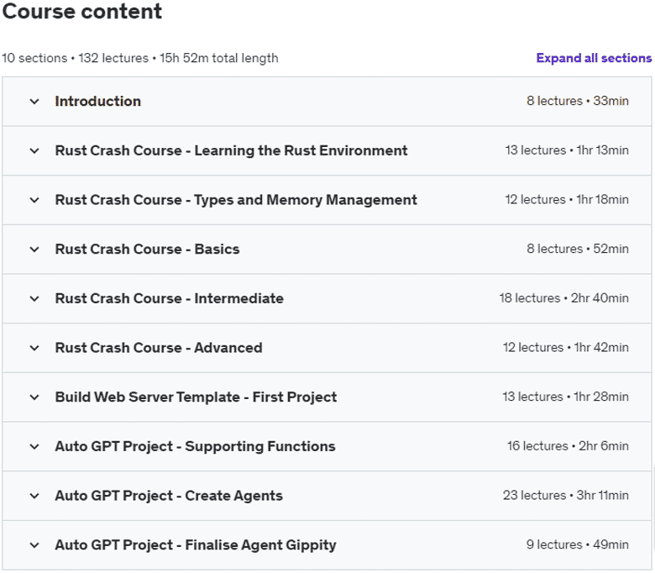Click the 8 lectures • 33min label
655x573 pixels.
[x=577, y=101]
